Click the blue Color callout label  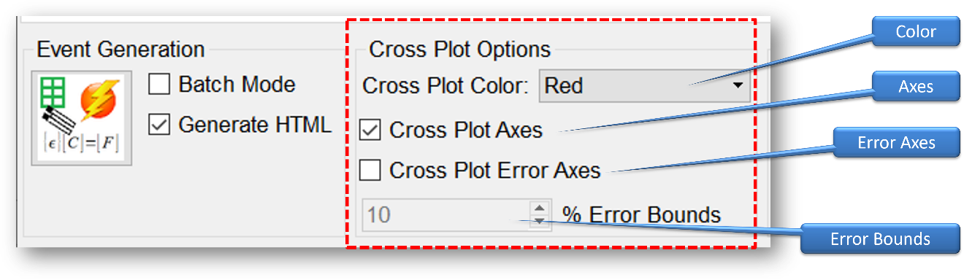916,32
